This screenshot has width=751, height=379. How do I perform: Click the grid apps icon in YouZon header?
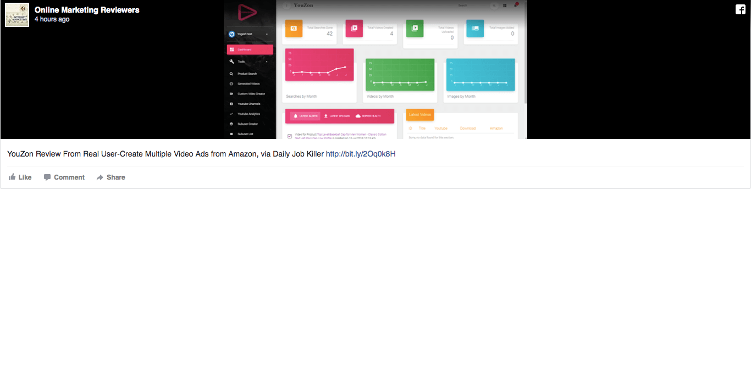pos(505,5)
